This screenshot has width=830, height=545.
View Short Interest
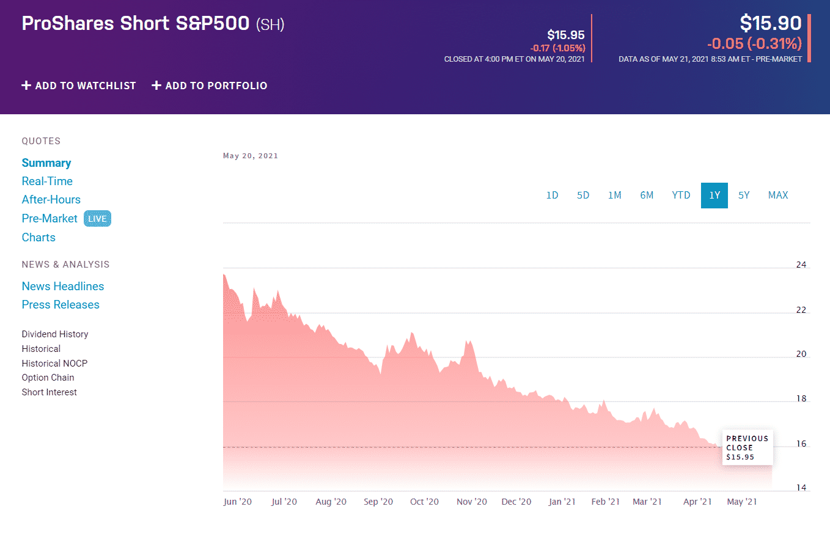50,392
